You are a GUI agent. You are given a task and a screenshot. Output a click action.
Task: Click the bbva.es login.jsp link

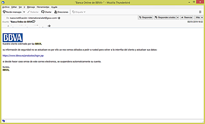pos(23,56)
